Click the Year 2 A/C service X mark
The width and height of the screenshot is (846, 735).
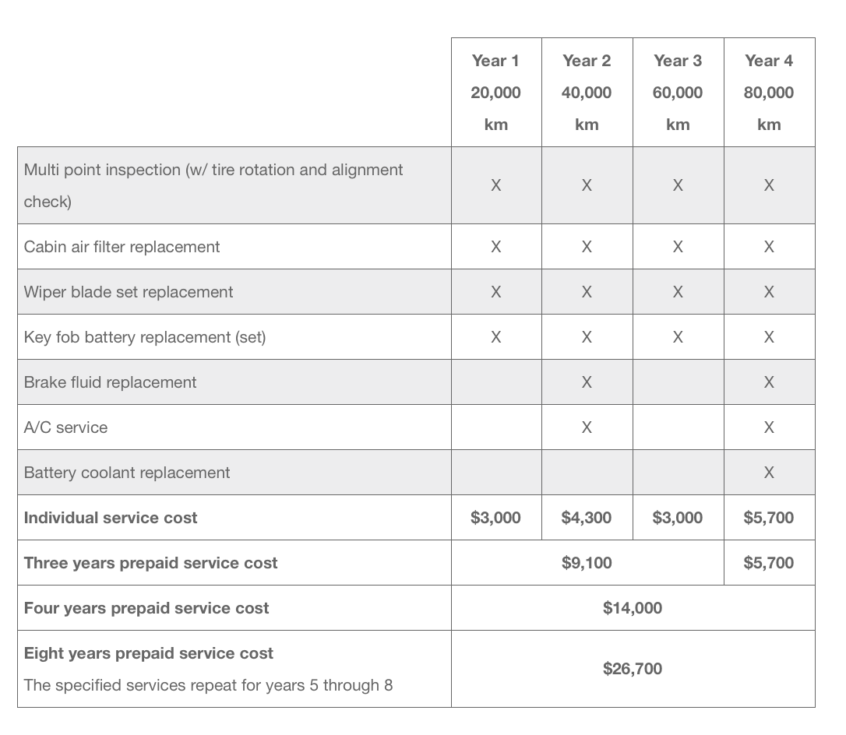point(587,427)
